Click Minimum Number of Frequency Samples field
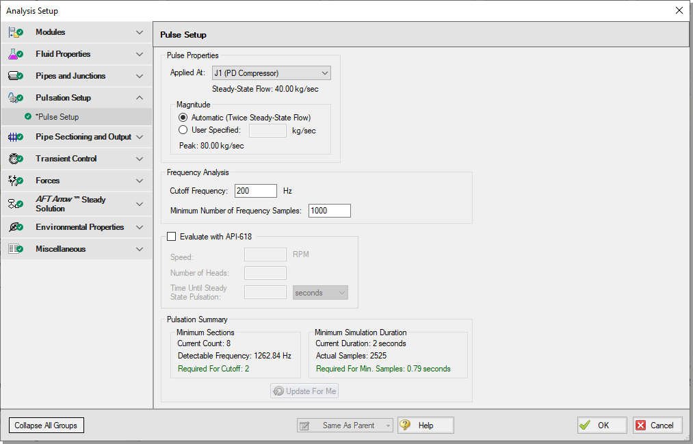Screen dimensions: 693x444 [x=330, y=211]
